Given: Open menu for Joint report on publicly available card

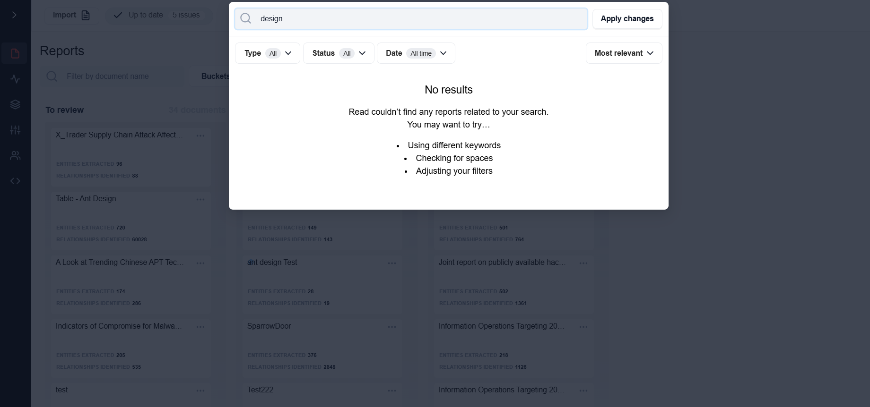Looking at the screenshot, I should (583, 263).
